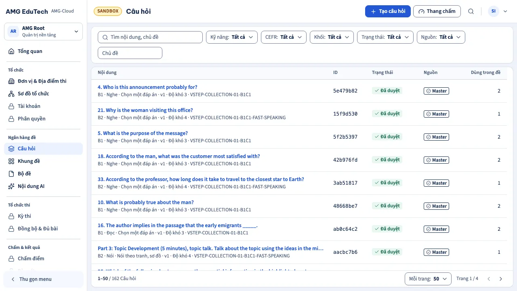Open the CEFR filter dropdown
517x291 pixels.
pyautogui.click(x=284, y=37)
